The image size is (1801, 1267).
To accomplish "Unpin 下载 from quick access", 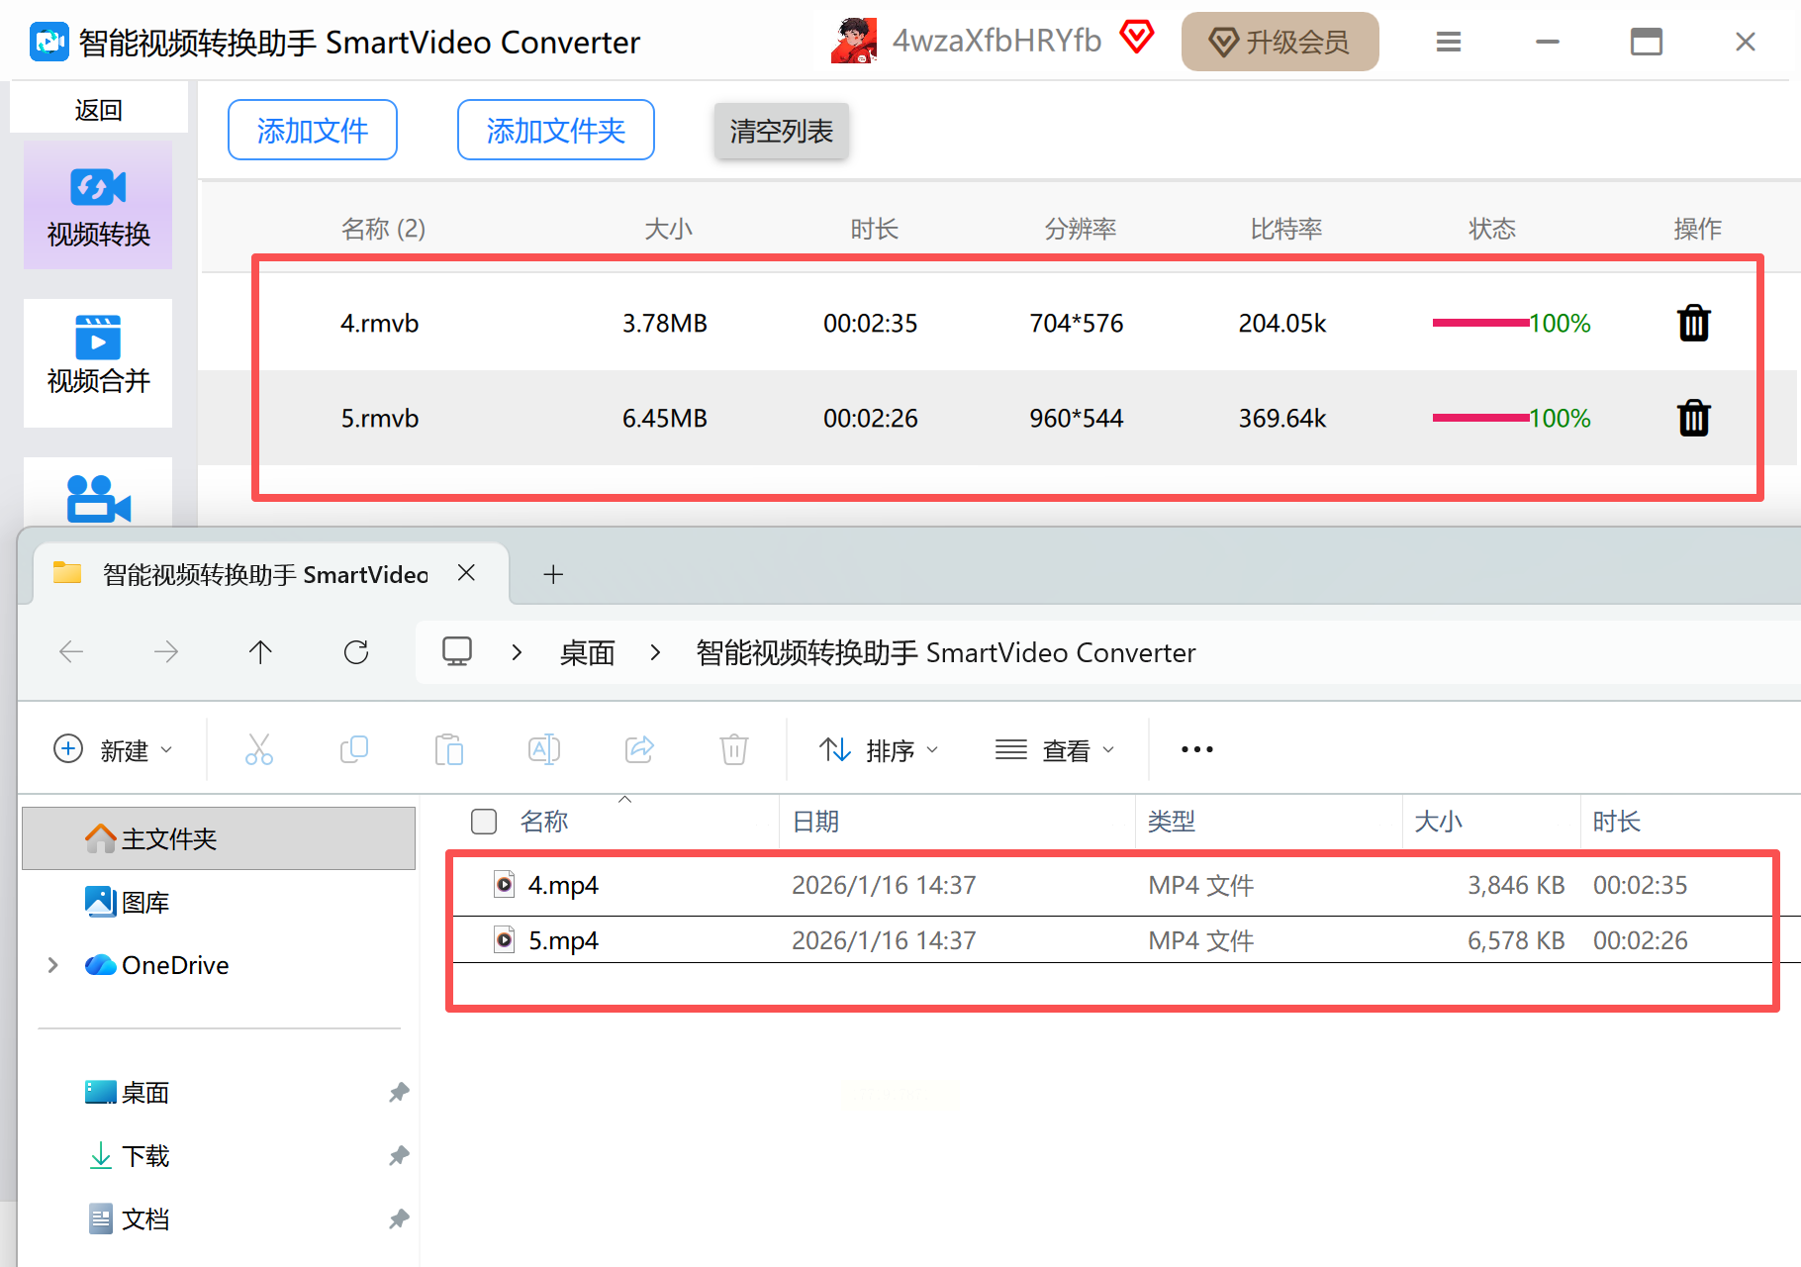I will click(x=399, y=1156).
